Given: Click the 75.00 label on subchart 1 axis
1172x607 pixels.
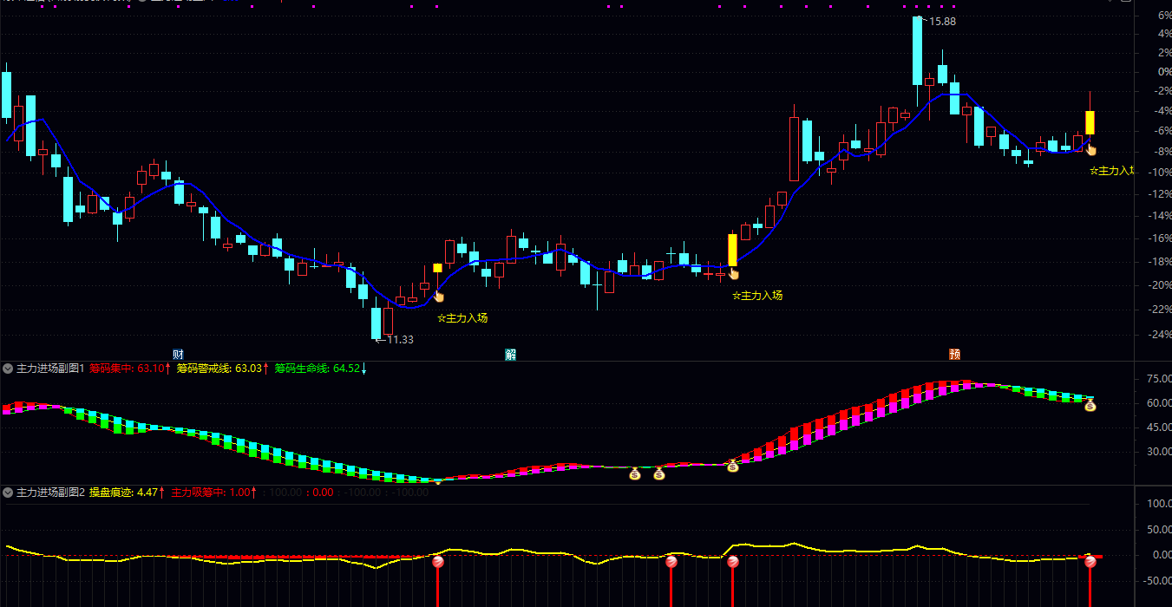Looking at the screenshot, I should point(1159,379).
